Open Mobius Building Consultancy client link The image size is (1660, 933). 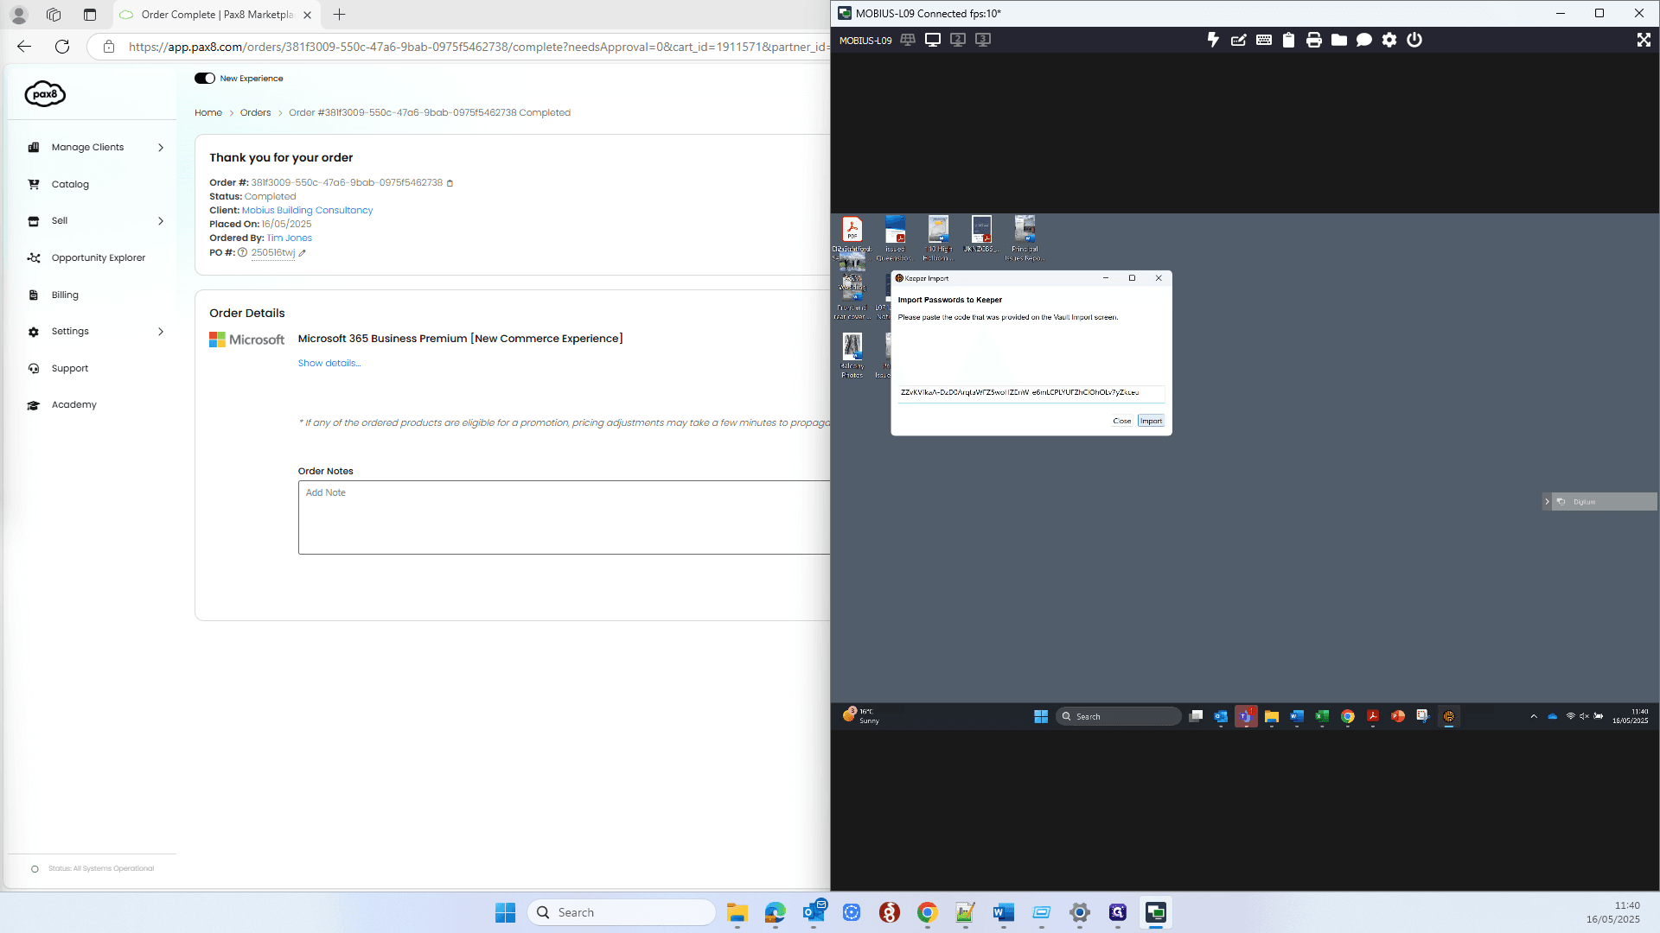(x=307, y=211)
